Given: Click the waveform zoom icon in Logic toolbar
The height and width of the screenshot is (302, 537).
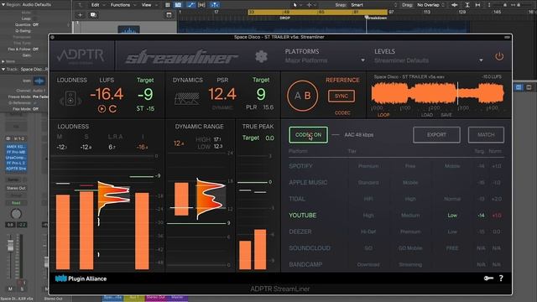Looking at the screenshot, I should [455, 5].
